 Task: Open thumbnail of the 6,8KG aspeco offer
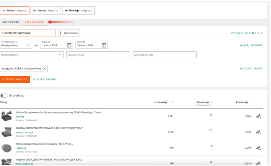pyautogui.click(x=6, y=132)
